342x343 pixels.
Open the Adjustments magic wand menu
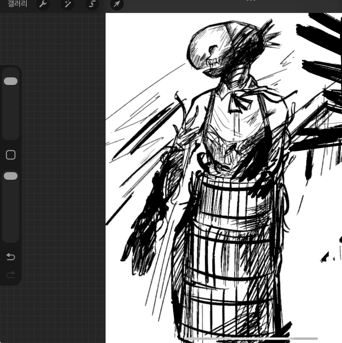68,4
